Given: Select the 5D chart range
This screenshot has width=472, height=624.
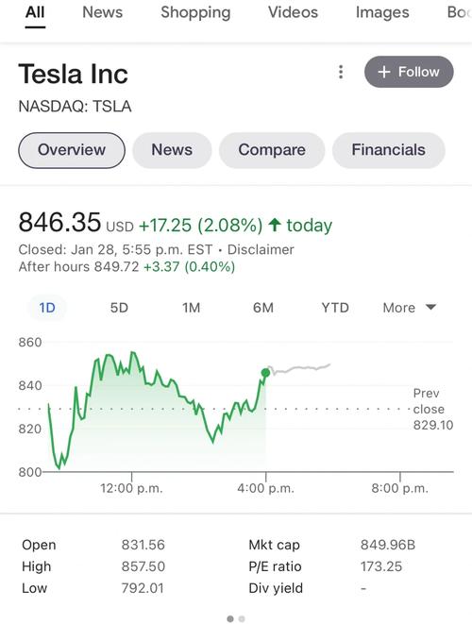Looking at the screenshot, I should coord(119,308).
